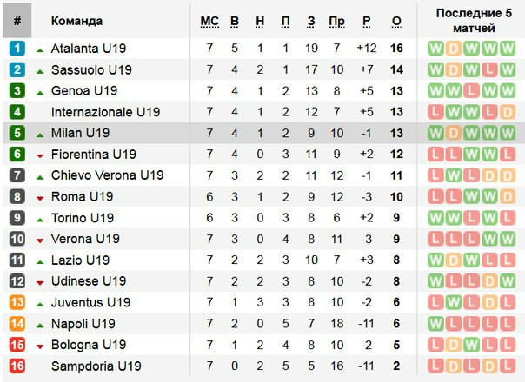Click Milan U19 rank 5 badge
Screen dimensions: 525x382
point(17,133)
